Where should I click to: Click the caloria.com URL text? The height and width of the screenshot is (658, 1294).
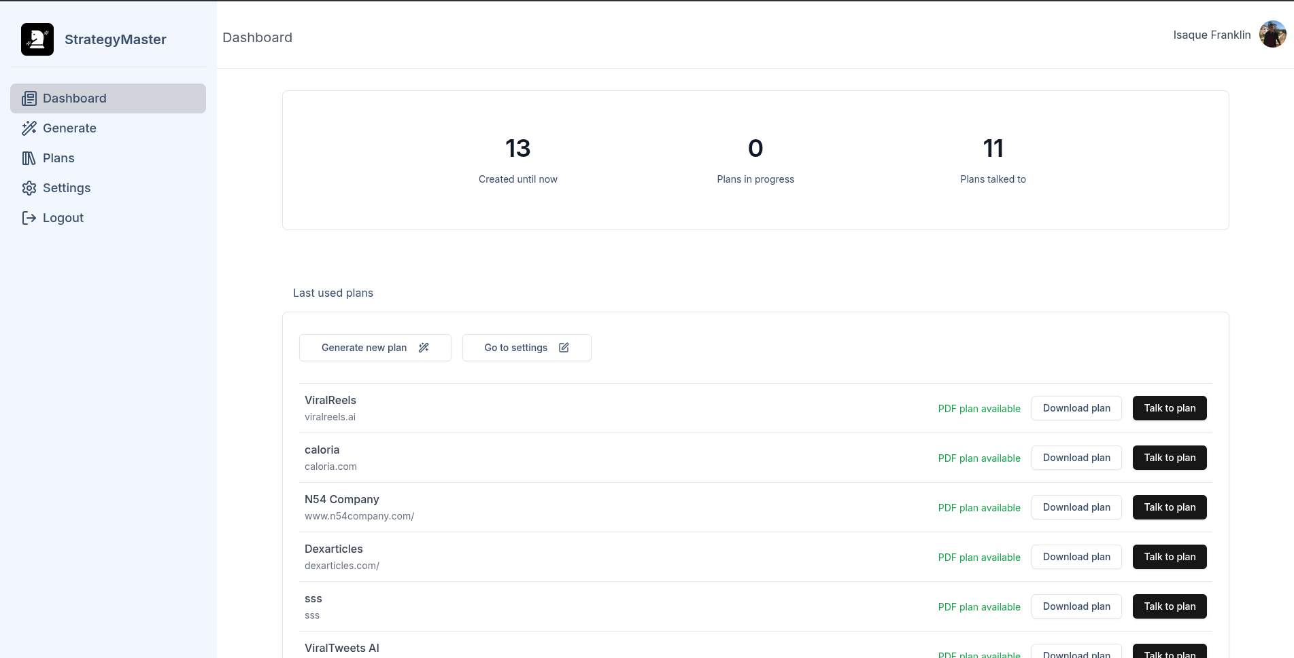330,467
